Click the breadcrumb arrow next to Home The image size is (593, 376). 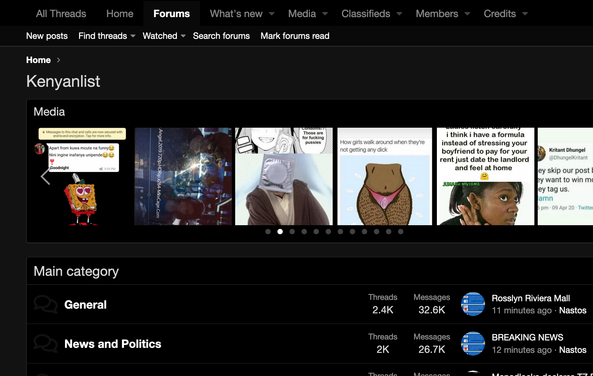pyautogui.click(x=59, y=60)
